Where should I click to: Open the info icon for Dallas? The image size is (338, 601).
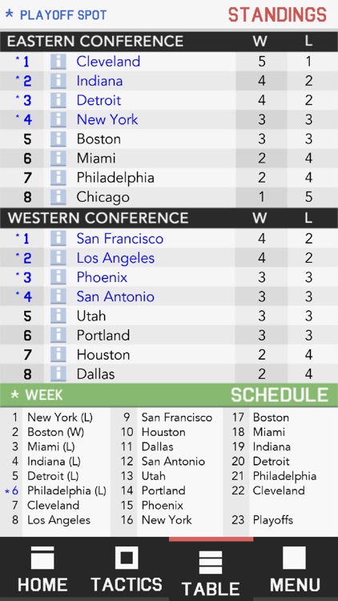(58, 373)
